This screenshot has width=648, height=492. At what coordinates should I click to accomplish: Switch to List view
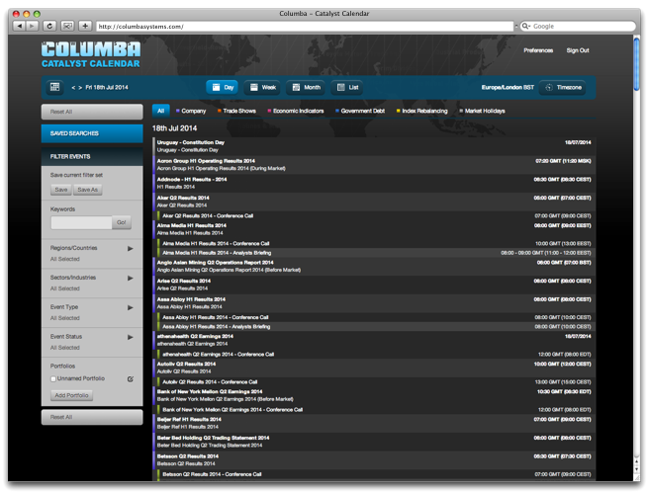(347, 88)
